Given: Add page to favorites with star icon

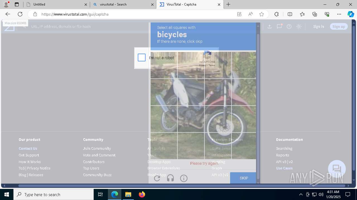Looking at the screenshot, I should (x=262, y=14).
